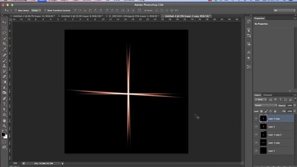Screen dimensions: 297x167
Task: Click the zoom percentage field in status bar
Action: pyautogui.click(x=15, y=163)
